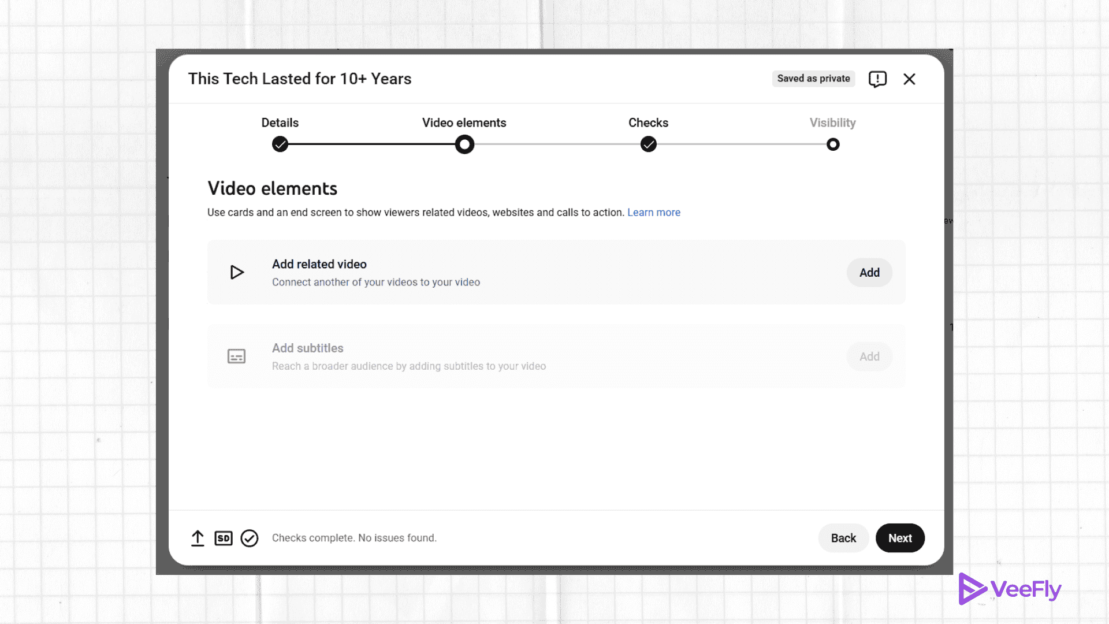This screenshot has width=1109, height=624.
Task: Close the upload dialog with X
Action: coord(909,79)
